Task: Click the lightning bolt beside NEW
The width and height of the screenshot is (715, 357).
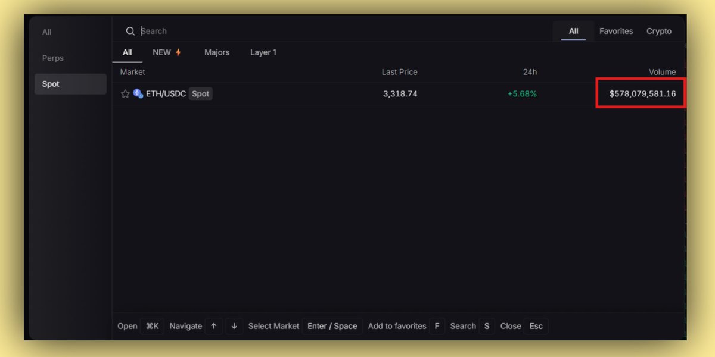Action: pos(178,52)
